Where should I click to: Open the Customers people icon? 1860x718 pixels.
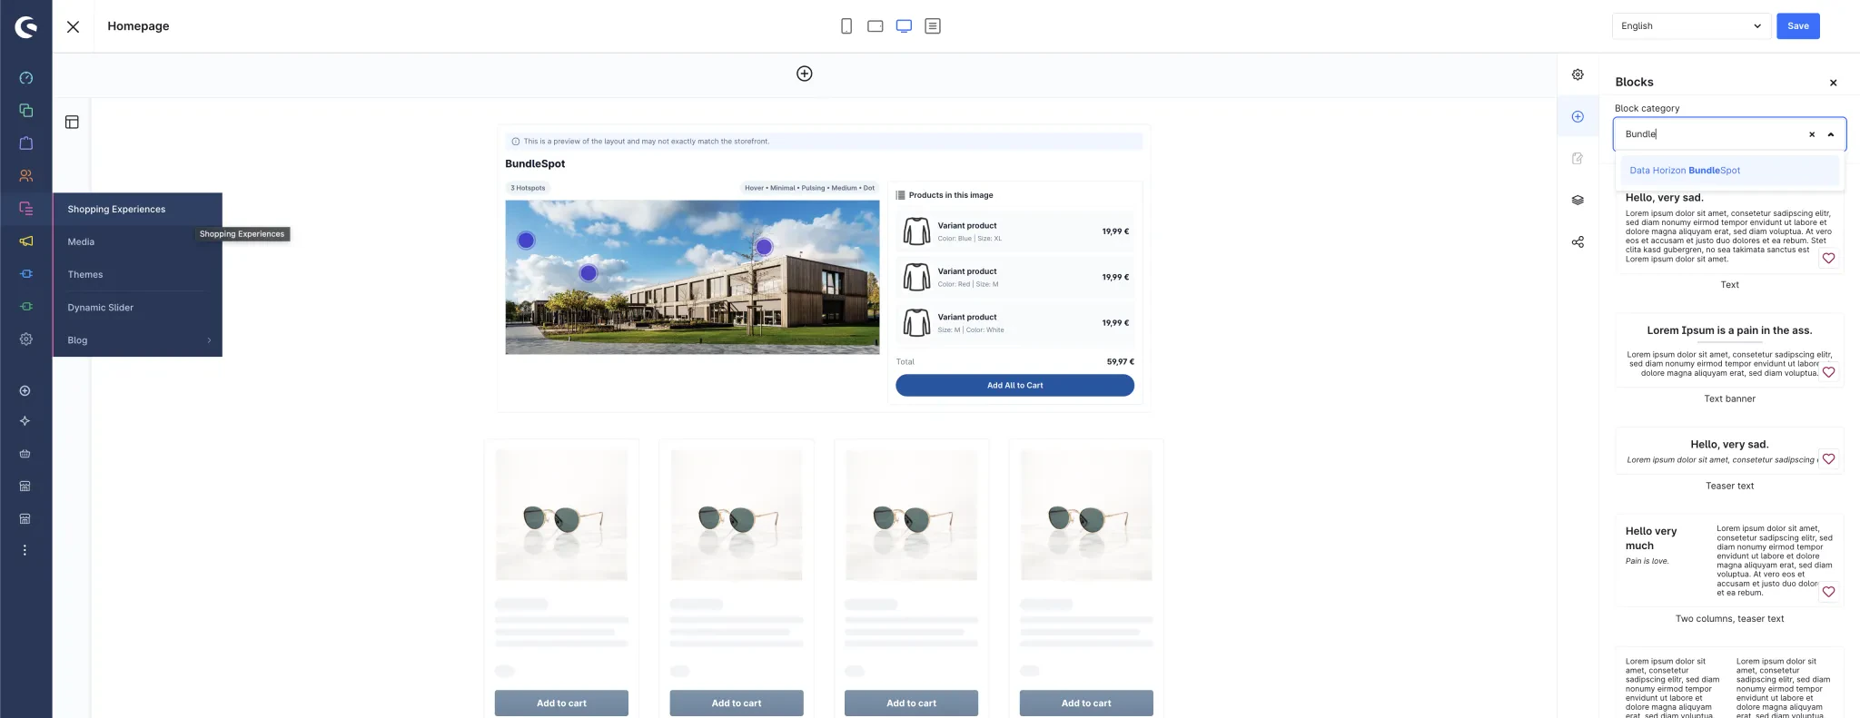coord(26,176)
